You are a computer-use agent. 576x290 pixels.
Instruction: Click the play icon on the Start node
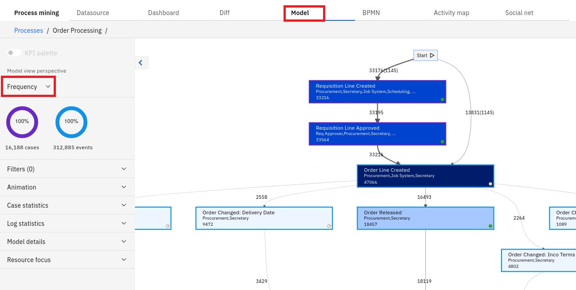[432, 55]
